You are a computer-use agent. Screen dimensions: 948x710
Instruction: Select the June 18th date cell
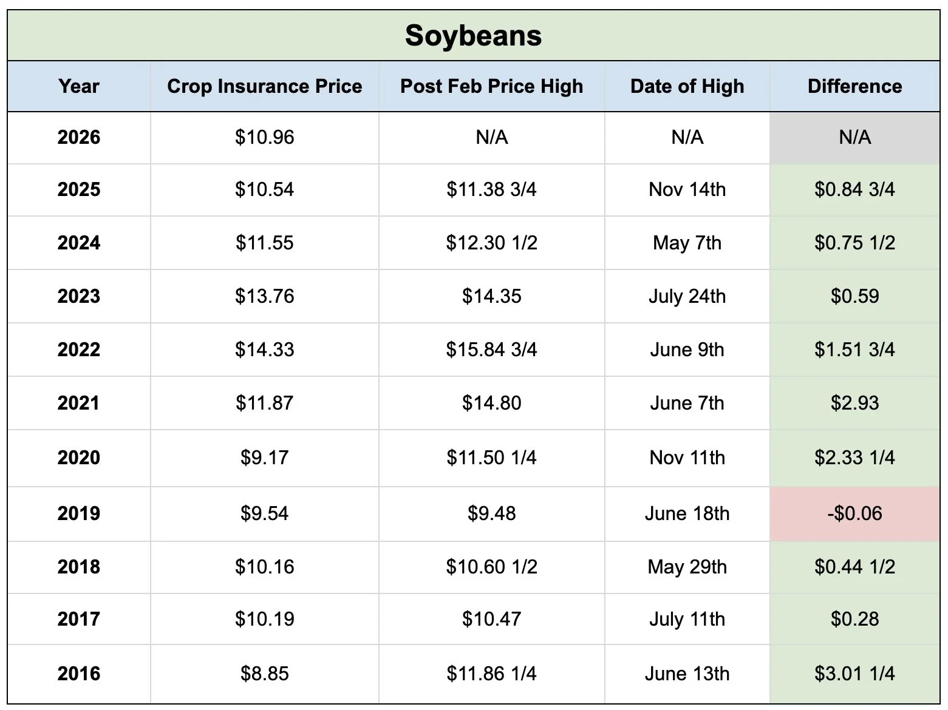[x=687, y=513]
